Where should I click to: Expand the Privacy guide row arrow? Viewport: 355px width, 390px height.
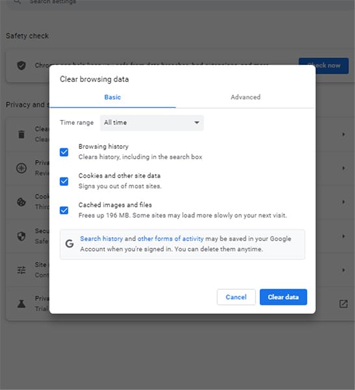(x=343, y=168)
